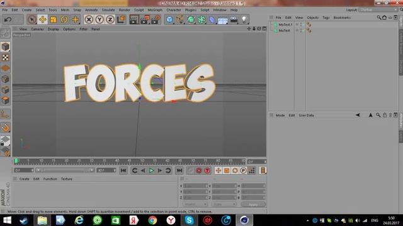Switch to Points mode
This screenshot has height=226, width=403.
(x=5, y=79)
